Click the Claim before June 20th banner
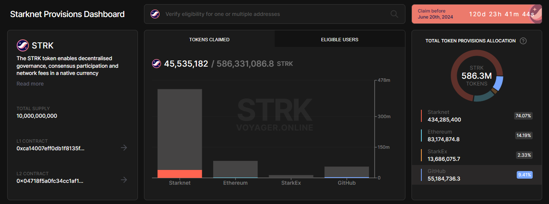The height and width of the screenshot is (204, 549). coord(477,14)
